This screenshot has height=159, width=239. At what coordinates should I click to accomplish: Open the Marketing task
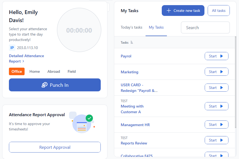129,72
